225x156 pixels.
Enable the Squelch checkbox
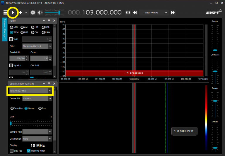click(x=11, y=65)
